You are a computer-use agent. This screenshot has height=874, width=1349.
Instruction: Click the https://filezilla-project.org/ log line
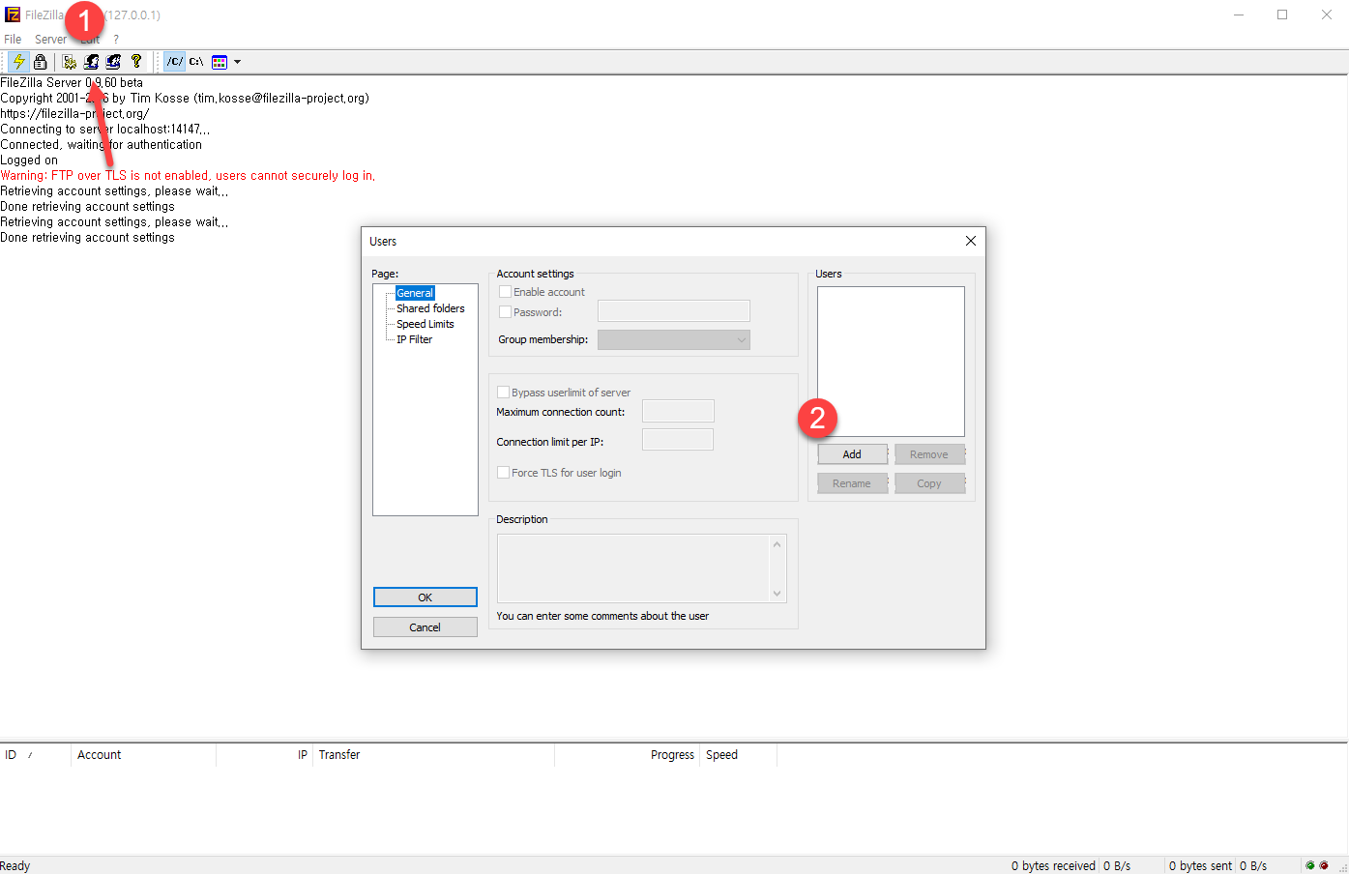[x=74, y=114]
